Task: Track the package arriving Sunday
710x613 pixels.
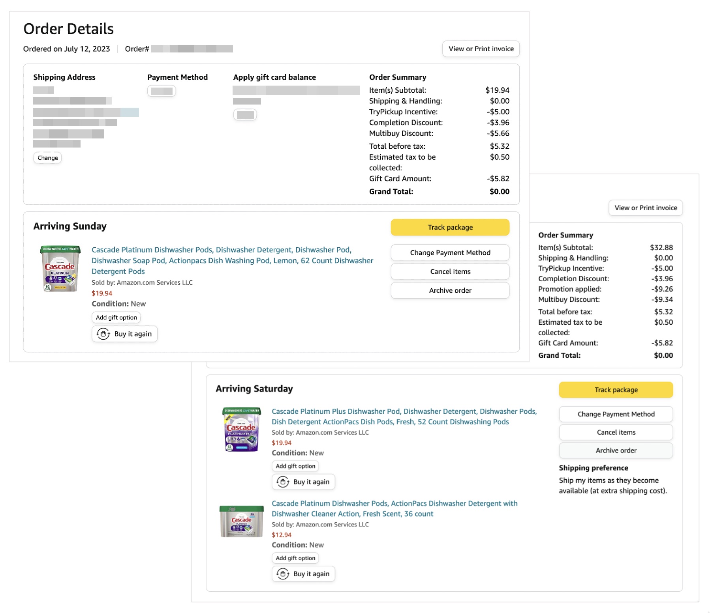Action: pyautogui.click(x=450, y=228)
